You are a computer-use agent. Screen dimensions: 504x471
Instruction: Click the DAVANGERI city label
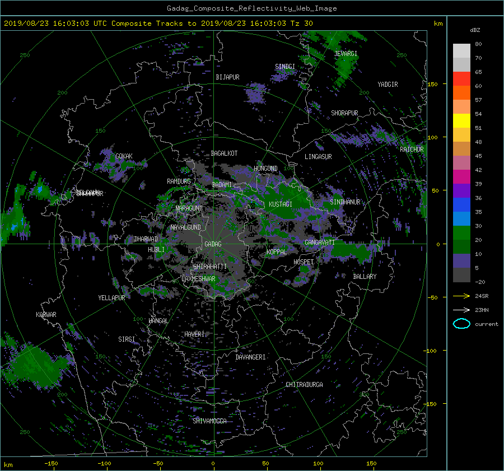click(250, 357)
